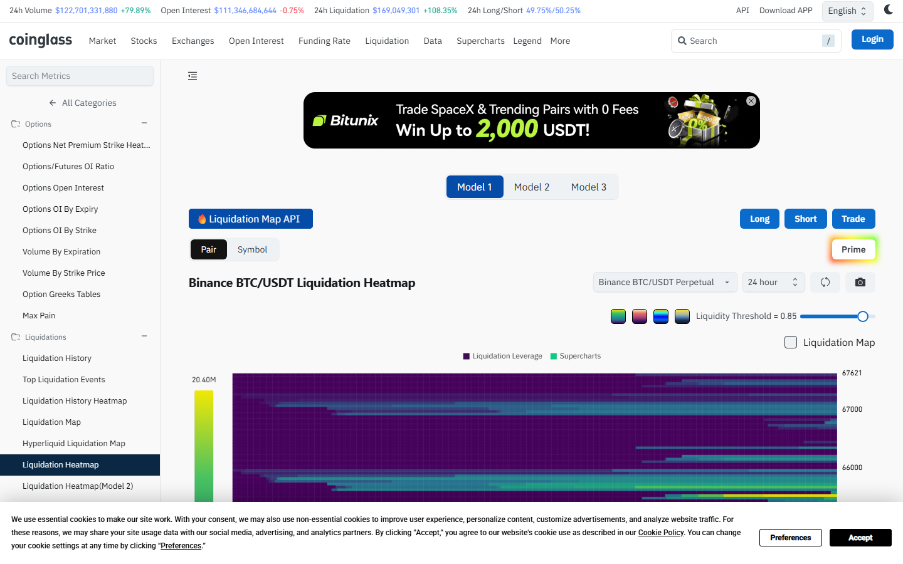This screenshot has width=903, height=564.
Task: Collapse the Options category
Action: (x=144, y=123)
